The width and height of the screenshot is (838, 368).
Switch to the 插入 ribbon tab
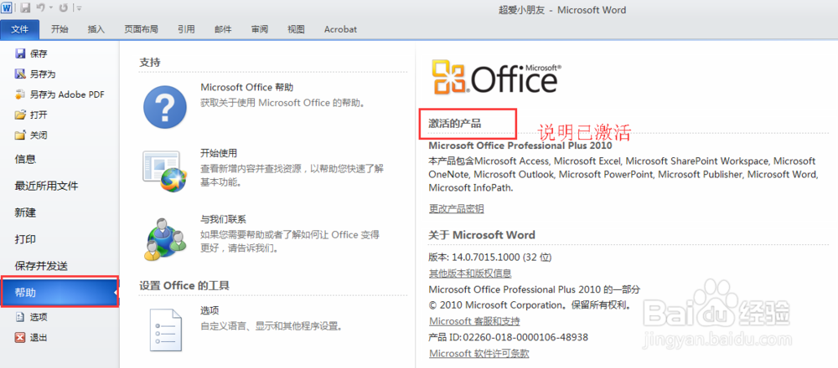[96, 30]
